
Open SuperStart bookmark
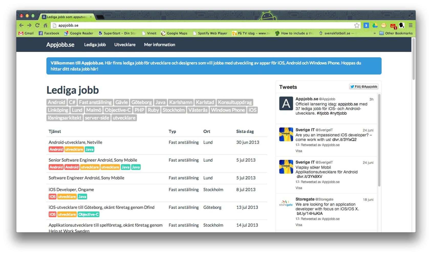pos(117,33)
